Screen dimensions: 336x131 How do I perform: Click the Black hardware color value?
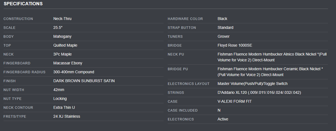pyautogui.click(x=222, y=19)
